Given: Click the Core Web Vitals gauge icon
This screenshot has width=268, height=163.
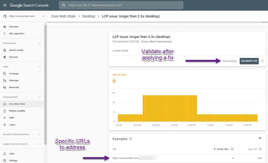Looking at the screenshot, I should click(x=5, y=104).
